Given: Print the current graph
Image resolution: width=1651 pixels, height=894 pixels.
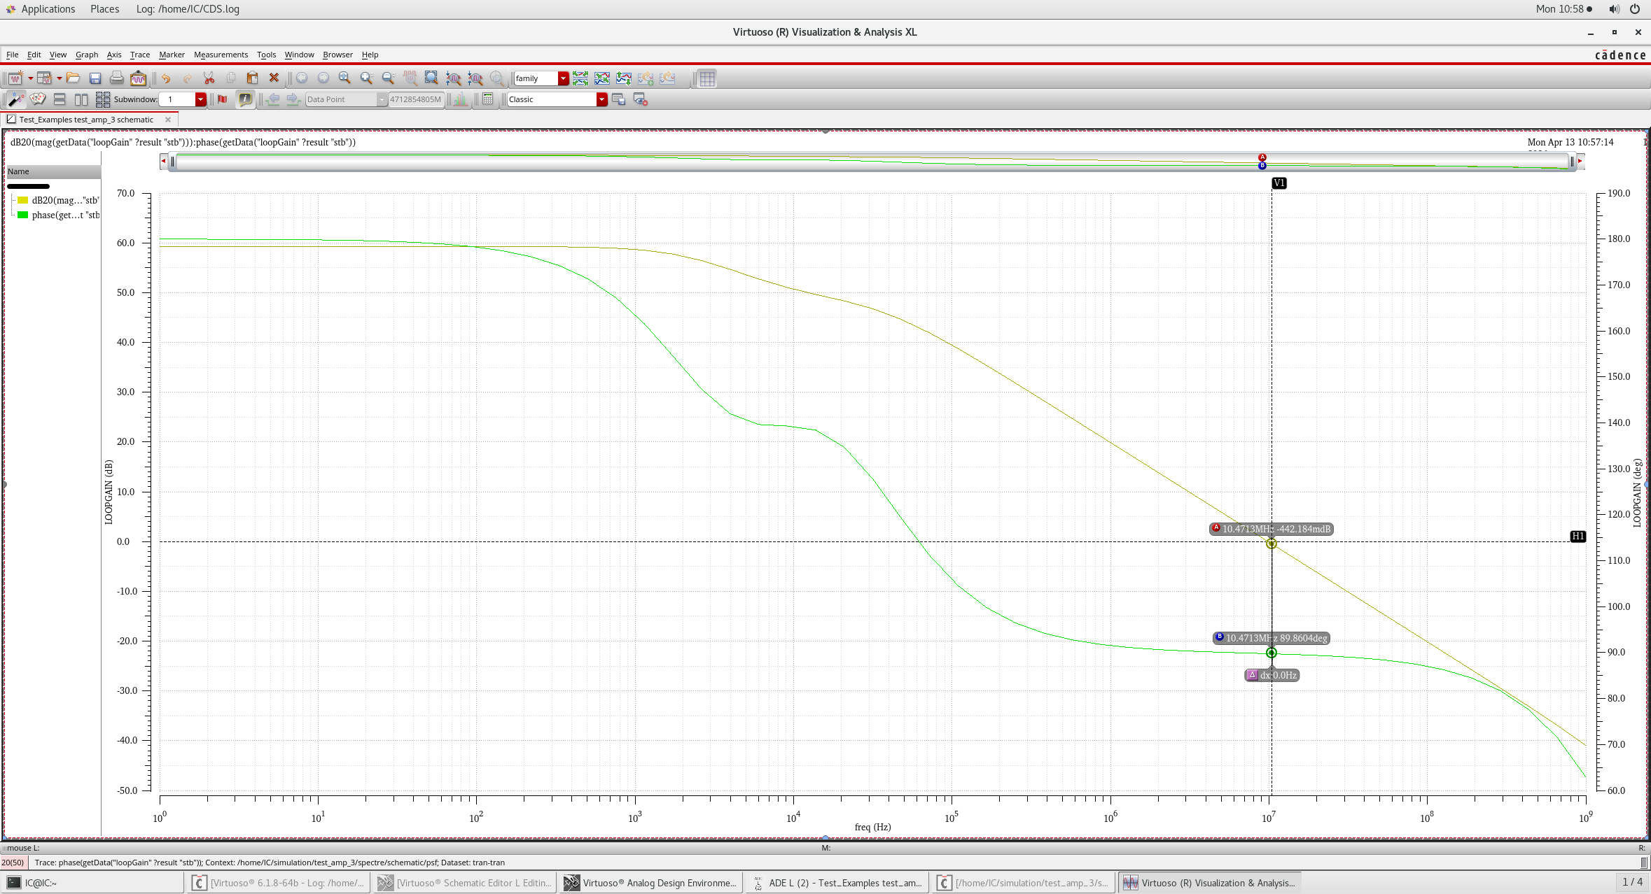Looking at the screenshot, I should click(117, 78).
